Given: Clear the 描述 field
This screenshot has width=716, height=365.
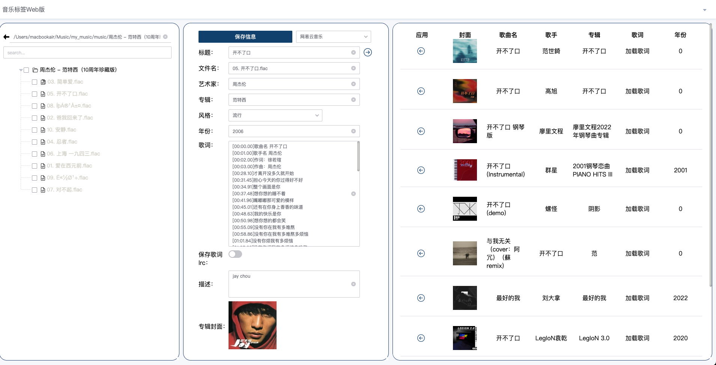Looking at the screenshot, I should point(353,284).
